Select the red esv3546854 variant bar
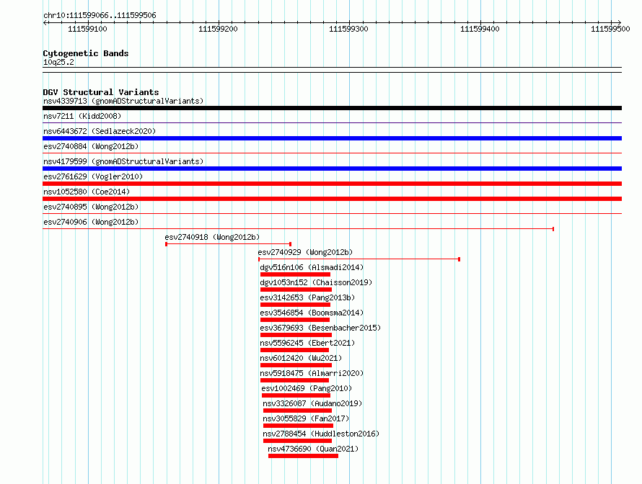This screenshot has height=484, width=642. point(295,320)
